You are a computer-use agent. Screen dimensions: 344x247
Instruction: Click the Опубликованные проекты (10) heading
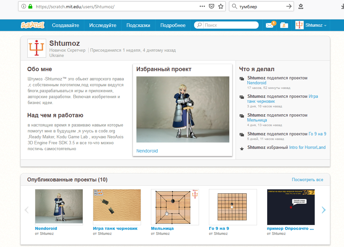click(x=67, y=180)
